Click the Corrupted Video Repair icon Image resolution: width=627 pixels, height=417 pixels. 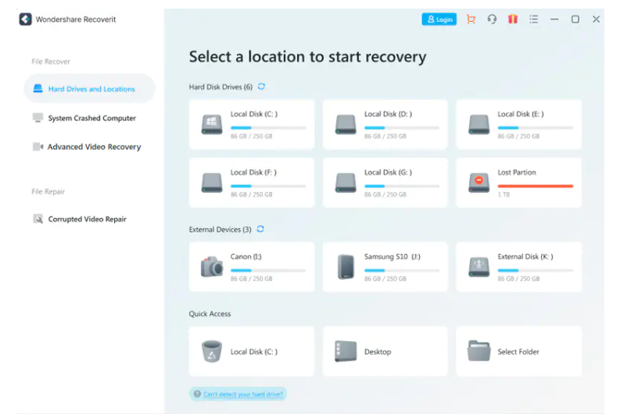tap(38, 219)
